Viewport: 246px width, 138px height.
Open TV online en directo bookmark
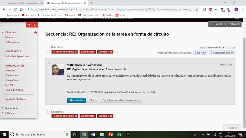pyautogui.click(x=49, y=15)
